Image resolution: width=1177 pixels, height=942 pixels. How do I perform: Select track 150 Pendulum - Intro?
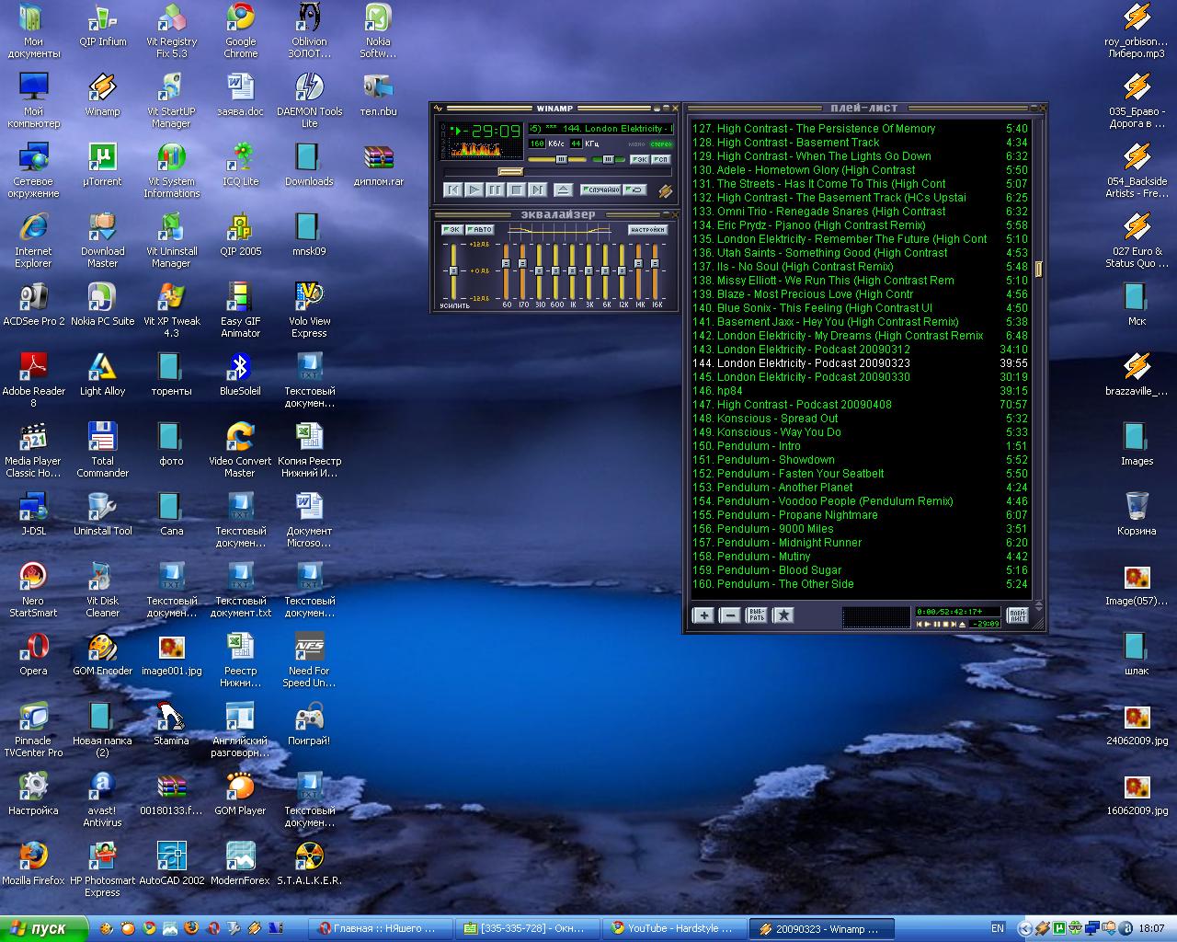[860, 446]
